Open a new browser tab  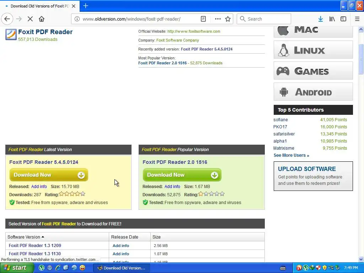coord(86,6)
